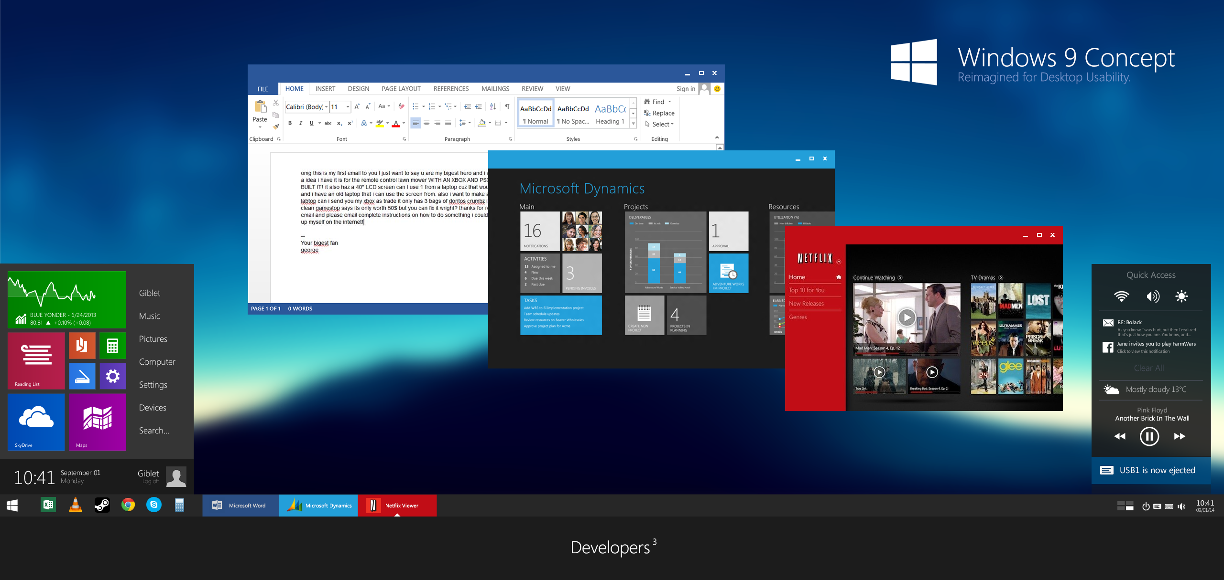Switch to the INSERT ribbon tab
The height and width of the screenshot is (580, 1224).
(325, 89)
